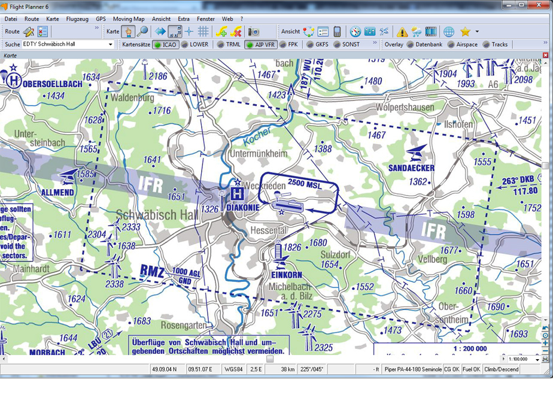Click the arrow left of the scale box

coord(503,359)
